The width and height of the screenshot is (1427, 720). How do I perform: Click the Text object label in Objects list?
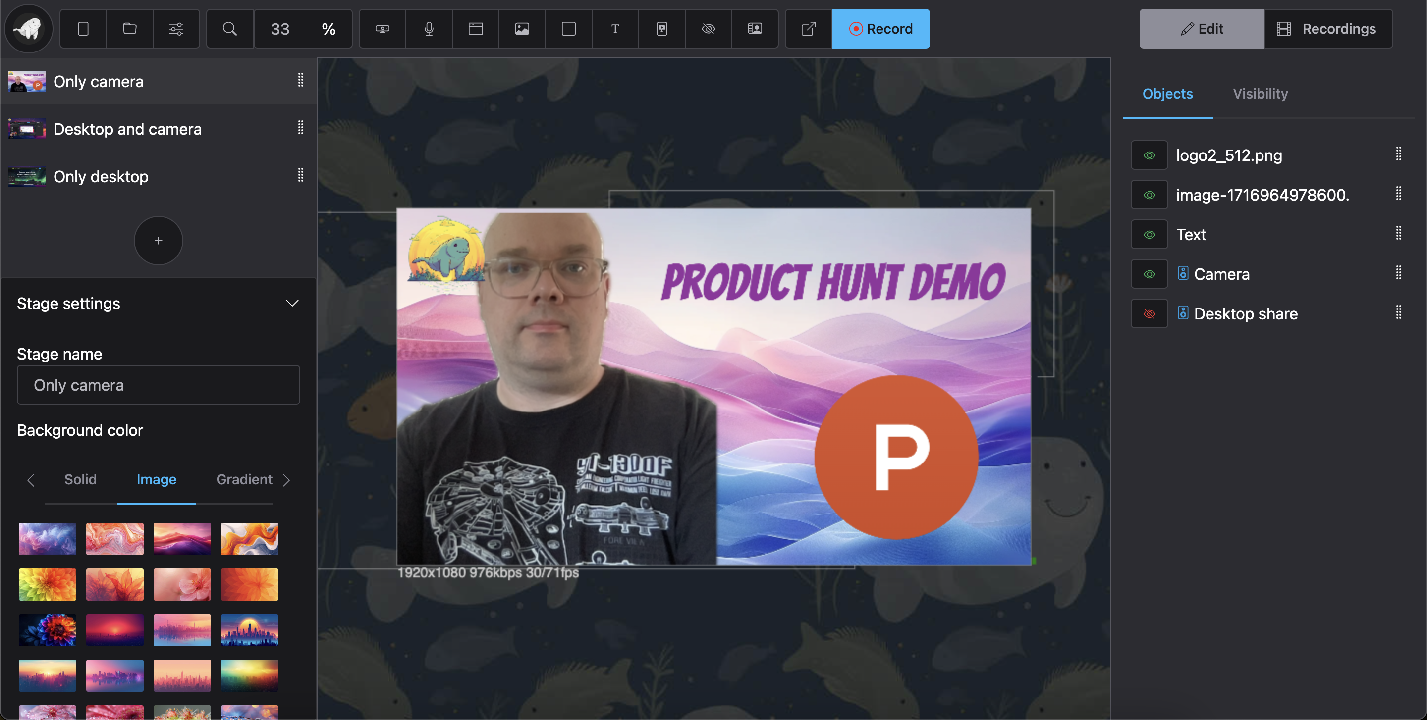pyautogui.click(x=1191, y=235)
